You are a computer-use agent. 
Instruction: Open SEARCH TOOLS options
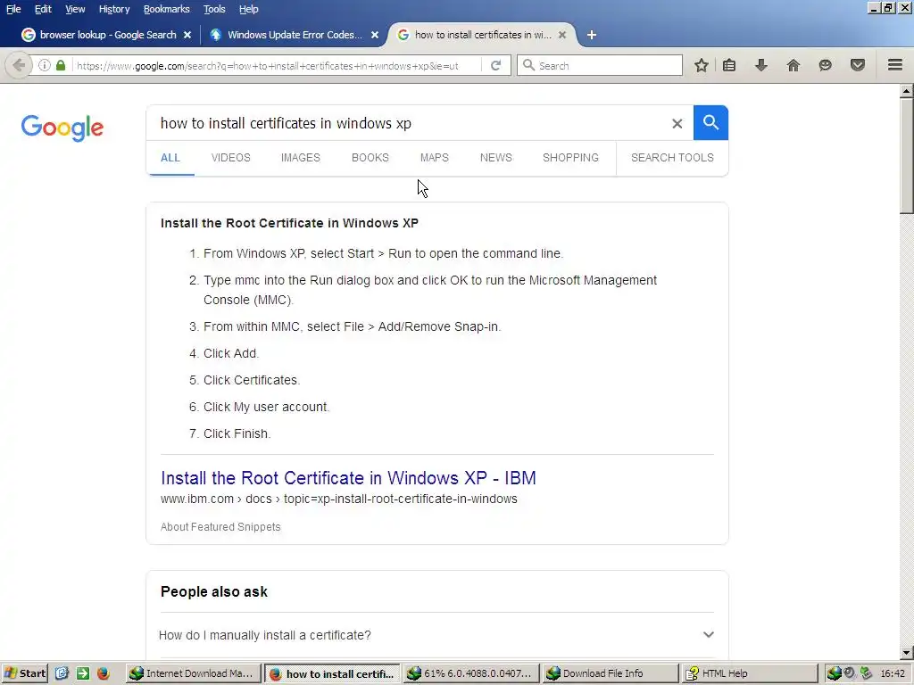pyautogui.click(x=672, y=158)
